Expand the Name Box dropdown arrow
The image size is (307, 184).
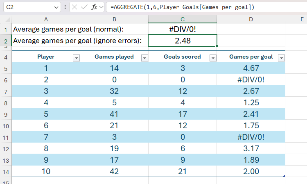tap(56, 7)
